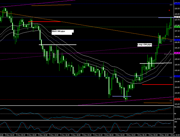The width and height of the screenshot is (180, 137).
Task: Click the '3 Nov 08:00' time label
Action: point(21,135)
